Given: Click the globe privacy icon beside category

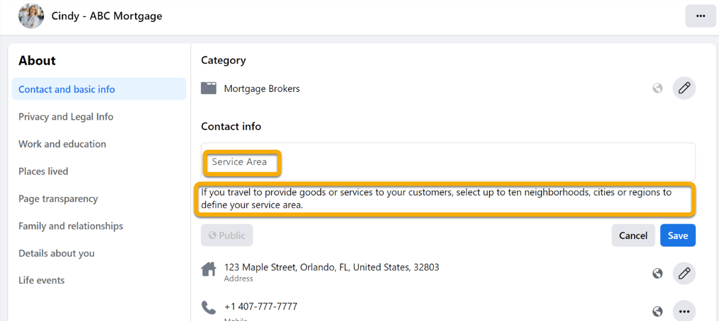Looking at the screenshot, I should point(657,88).
